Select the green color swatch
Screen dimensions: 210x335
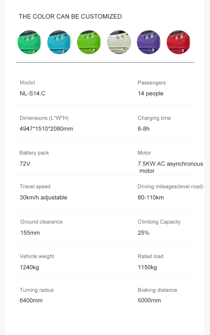[x=30, y=42]
